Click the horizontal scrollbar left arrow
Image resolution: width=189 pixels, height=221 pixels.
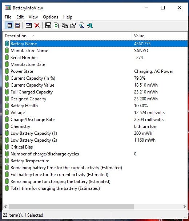coord(5,207)
